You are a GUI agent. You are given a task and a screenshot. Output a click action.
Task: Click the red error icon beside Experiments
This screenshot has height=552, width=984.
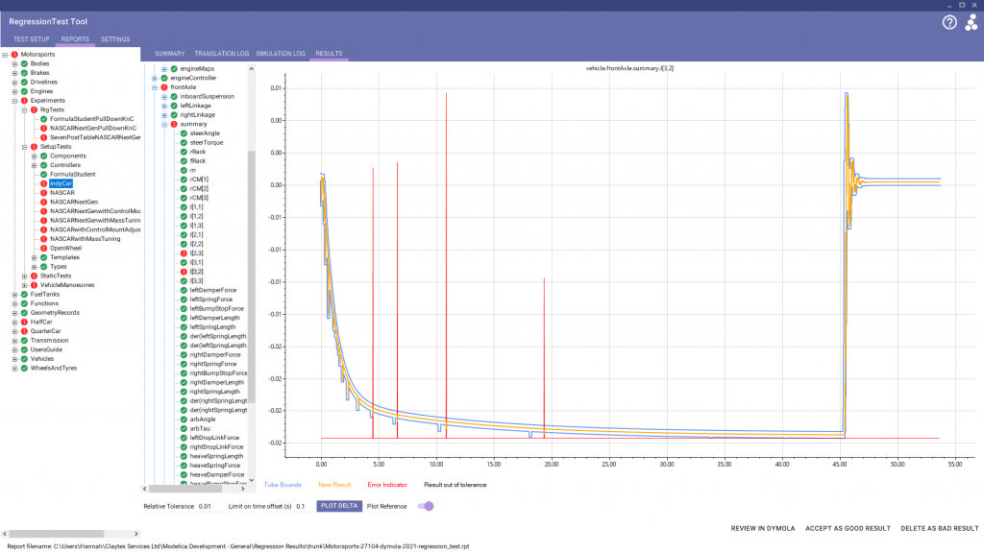pos(24,101)
